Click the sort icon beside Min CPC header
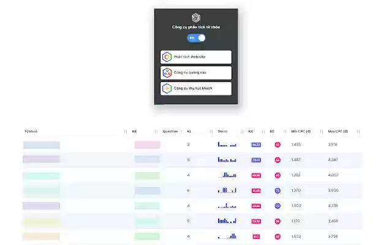392x245 pixels. point(322,132)
